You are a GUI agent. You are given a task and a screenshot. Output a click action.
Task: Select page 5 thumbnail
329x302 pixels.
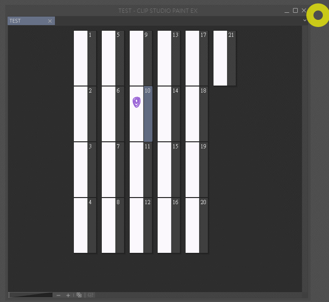[108, 58]
